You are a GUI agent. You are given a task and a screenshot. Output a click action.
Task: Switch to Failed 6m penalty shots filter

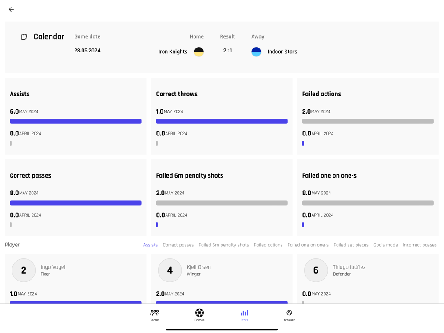point(224,245)
